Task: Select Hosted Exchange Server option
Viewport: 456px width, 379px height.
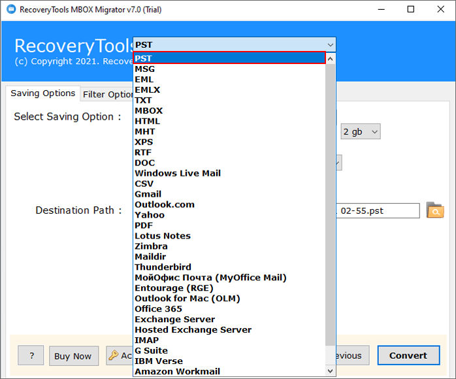Action: click(x=229, y=330)
